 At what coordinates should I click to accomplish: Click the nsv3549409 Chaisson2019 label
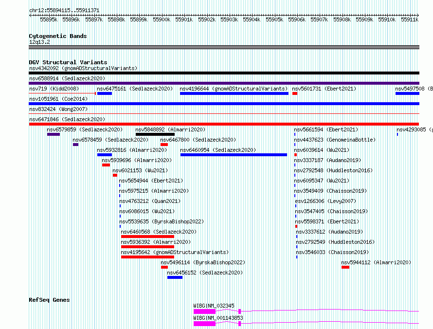[x=330, y=191]
